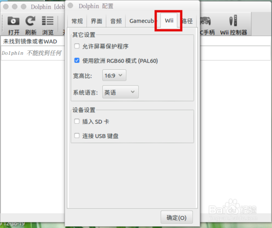Select the Wii tab
The height and width of the screenshot is (228, 272).
pos(169,20)
